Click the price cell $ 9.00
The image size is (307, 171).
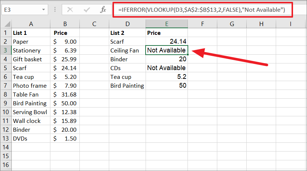tap(65, 41)
